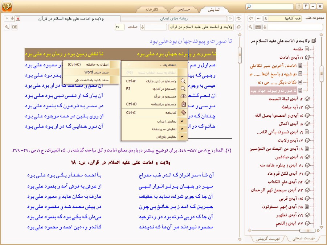Open the wrench settings in the tree panel

[251, 27]
